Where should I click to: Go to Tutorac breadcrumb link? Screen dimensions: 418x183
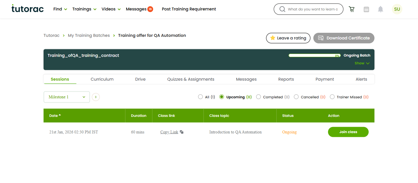tap(51, 35)
